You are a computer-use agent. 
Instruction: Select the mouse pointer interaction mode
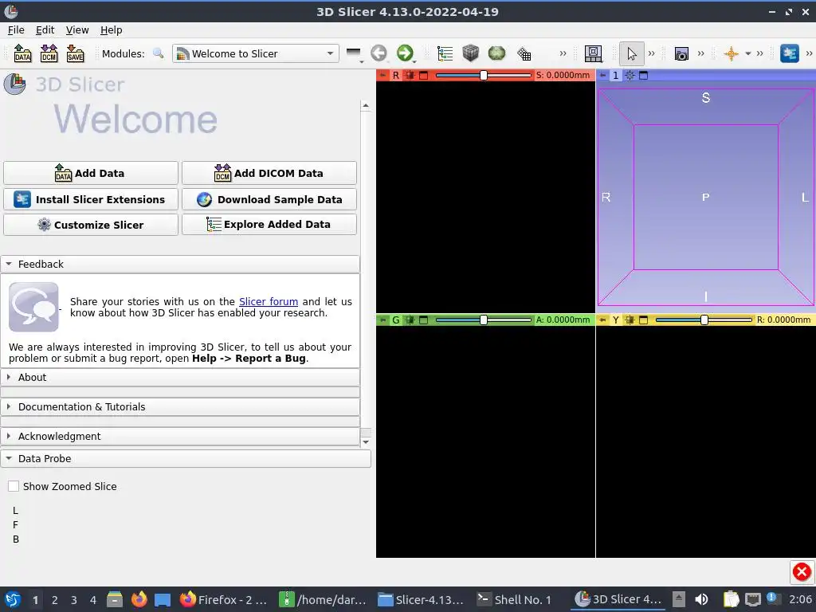click(632, 53)
